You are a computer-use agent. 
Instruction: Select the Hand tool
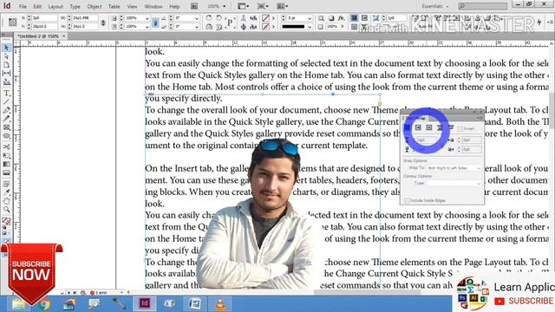[x=6, y=201]
